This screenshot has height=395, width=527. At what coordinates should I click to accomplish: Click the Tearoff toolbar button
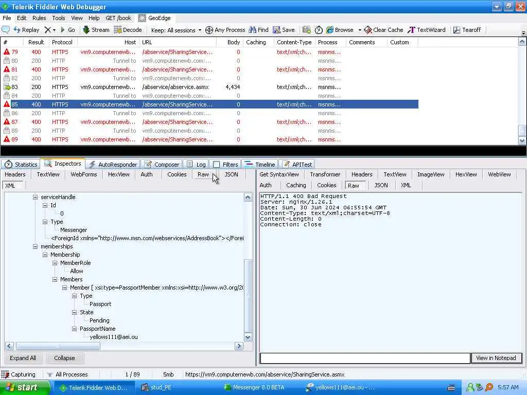[x=467, y=30]
